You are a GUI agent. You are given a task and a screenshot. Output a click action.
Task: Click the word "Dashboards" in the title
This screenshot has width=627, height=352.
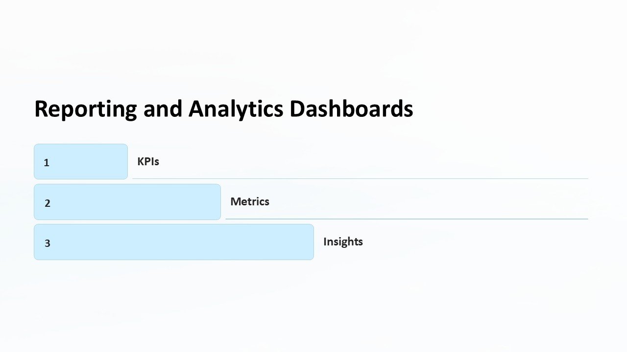[351, 109]
